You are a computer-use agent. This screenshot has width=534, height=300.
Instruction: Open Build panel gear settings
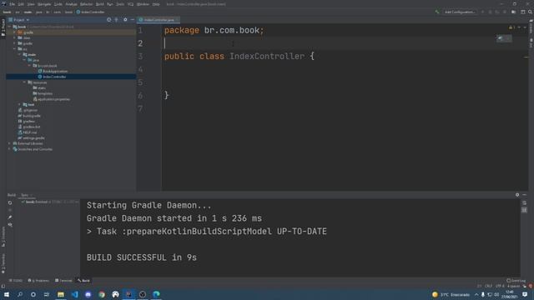tap(517, 195)
